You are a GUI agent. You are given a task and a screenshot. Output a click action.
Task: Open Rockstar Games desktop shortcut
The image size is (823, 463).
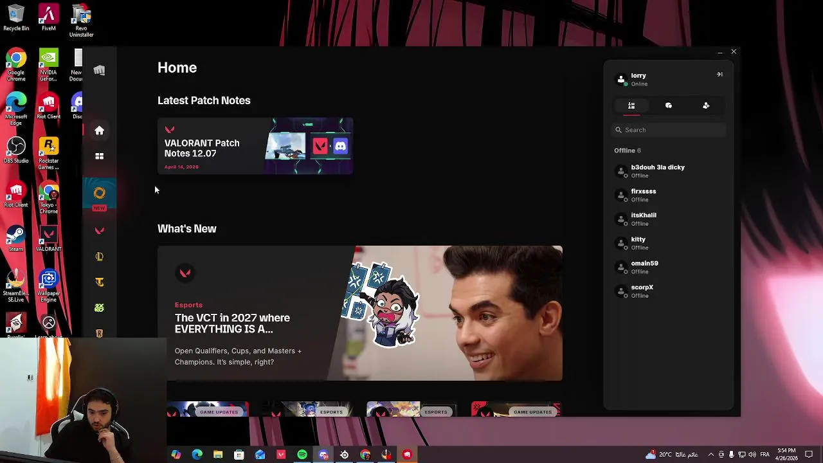point(48,154)
